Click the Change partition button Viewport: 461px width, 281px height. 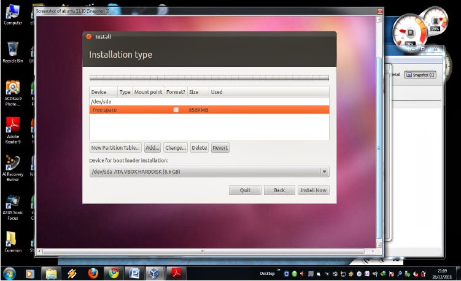tap(175, 147)
